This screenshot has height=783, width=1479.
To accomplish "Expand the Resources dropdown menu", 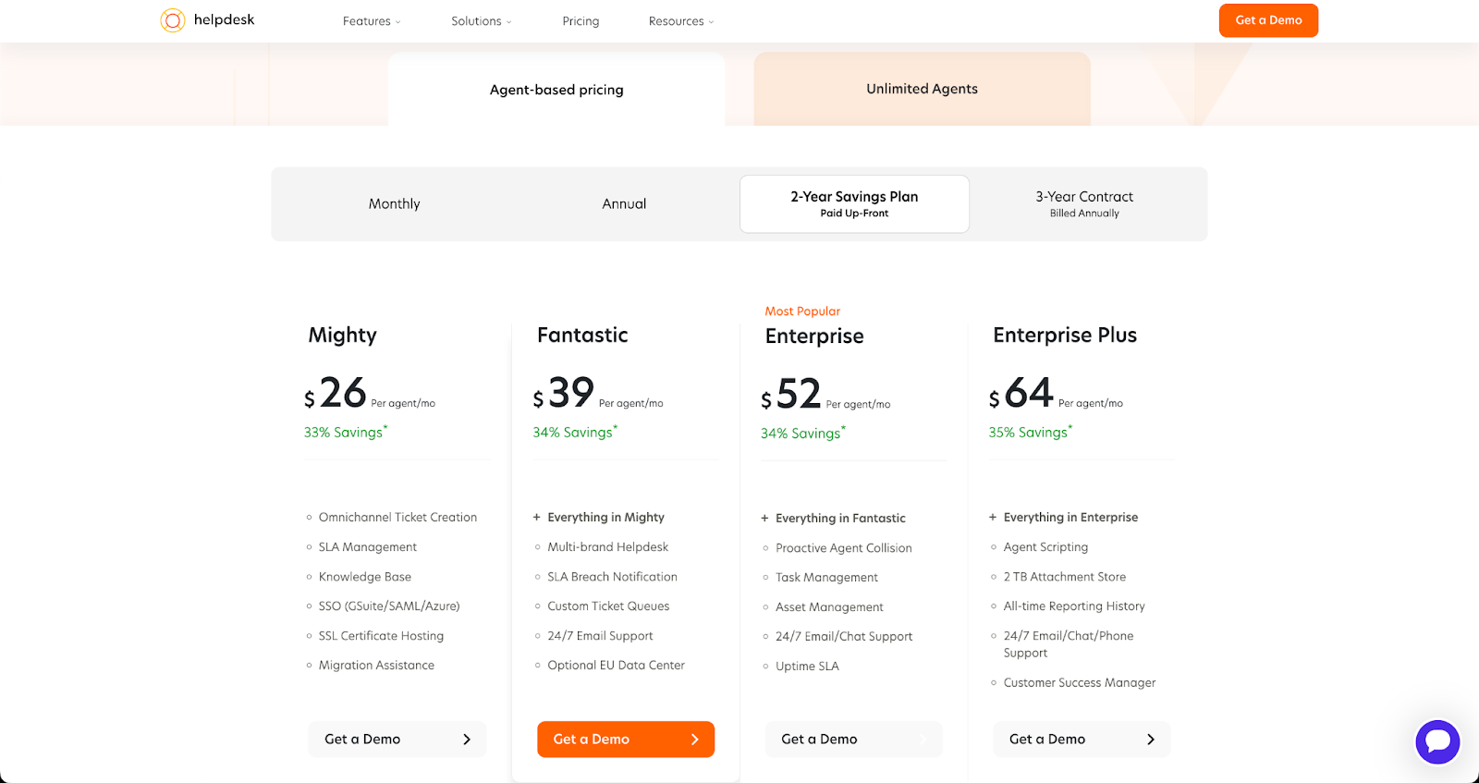I will (x=681, y=21).
